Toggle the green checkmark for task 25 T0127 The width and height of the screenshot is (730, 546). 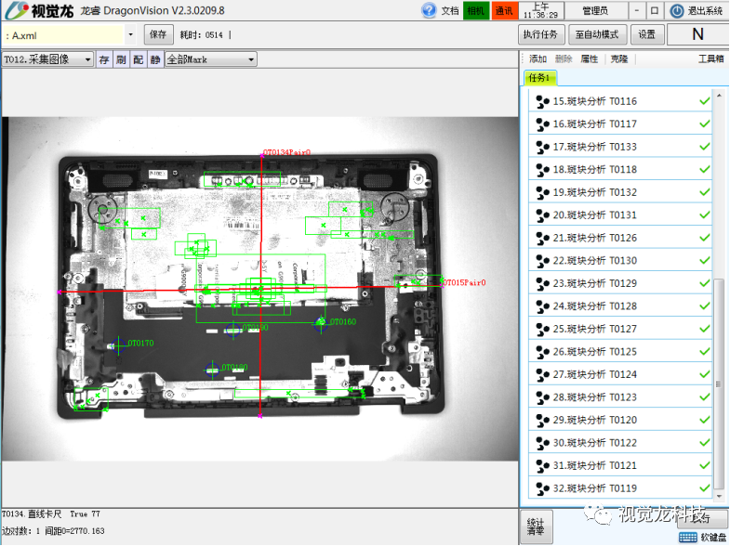(x=704, y=329)
